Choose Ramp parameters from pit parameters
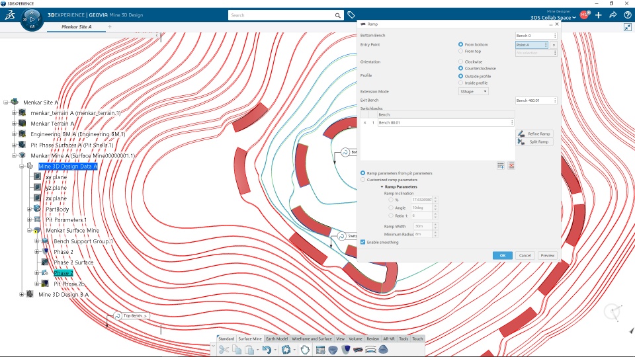Viewport: 635px width, 357px height. (x=363, y=173)
